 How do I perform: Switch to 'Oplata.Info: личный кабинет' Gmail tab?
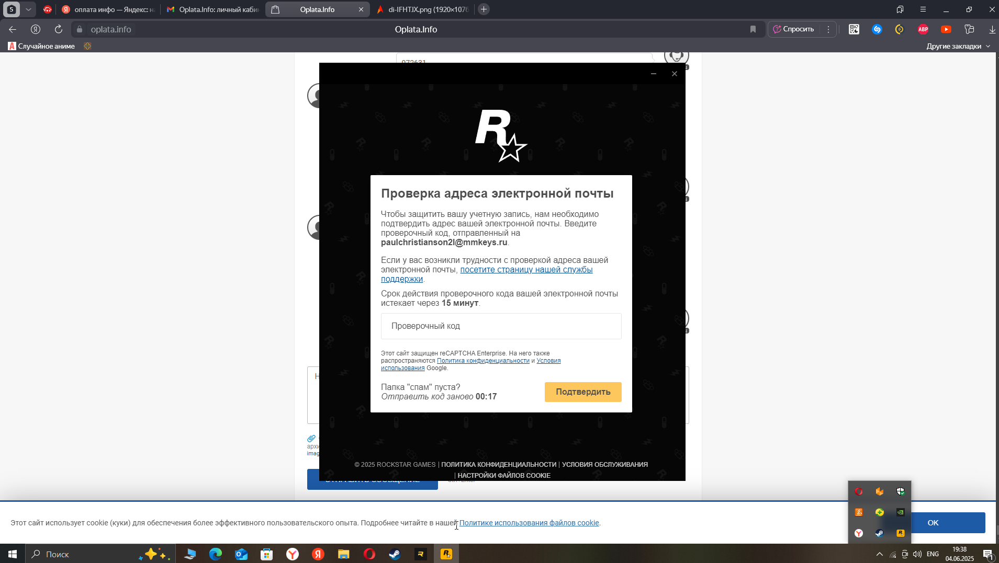213,9
